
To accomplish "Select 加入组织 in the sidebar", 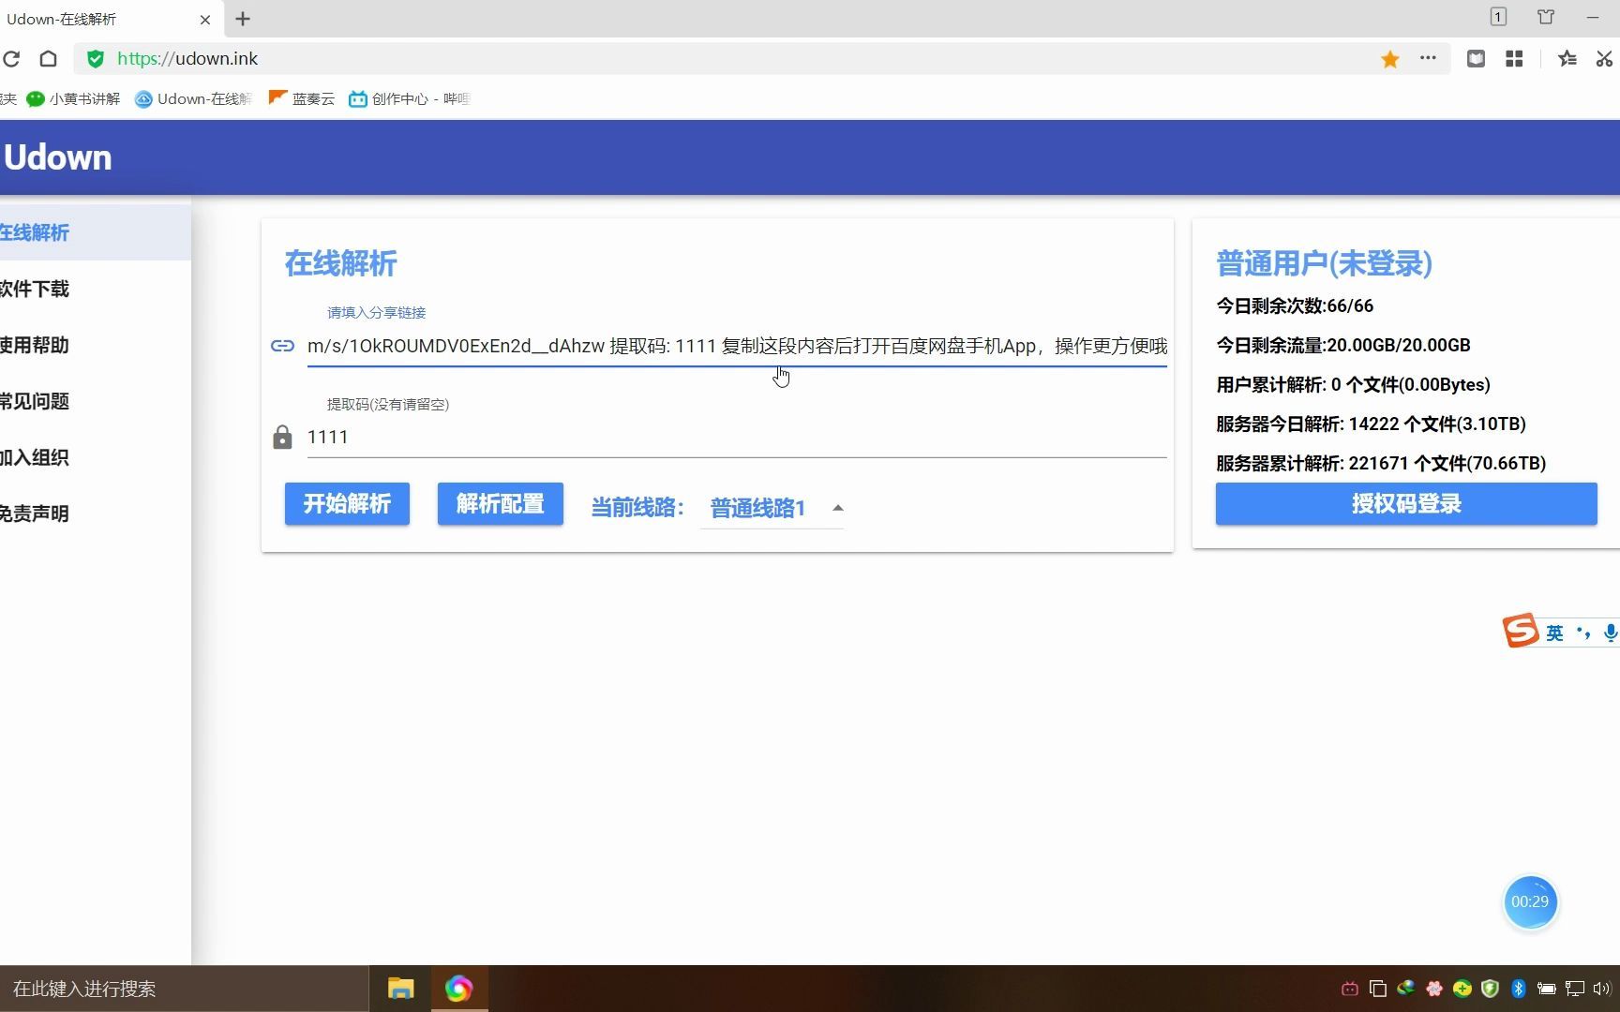I will 96,457.
